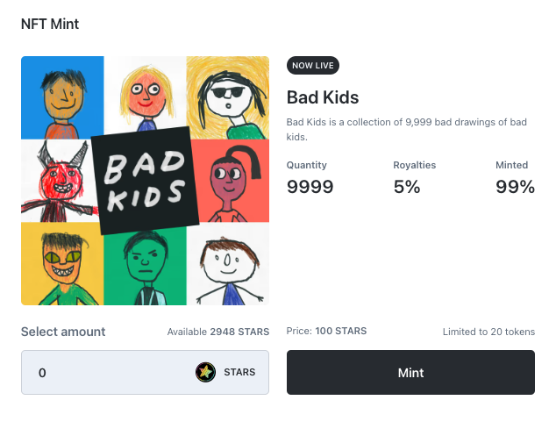Click the cat-eyed kid on yellow
Screen dimensions: 556x443
pos(61,263)
